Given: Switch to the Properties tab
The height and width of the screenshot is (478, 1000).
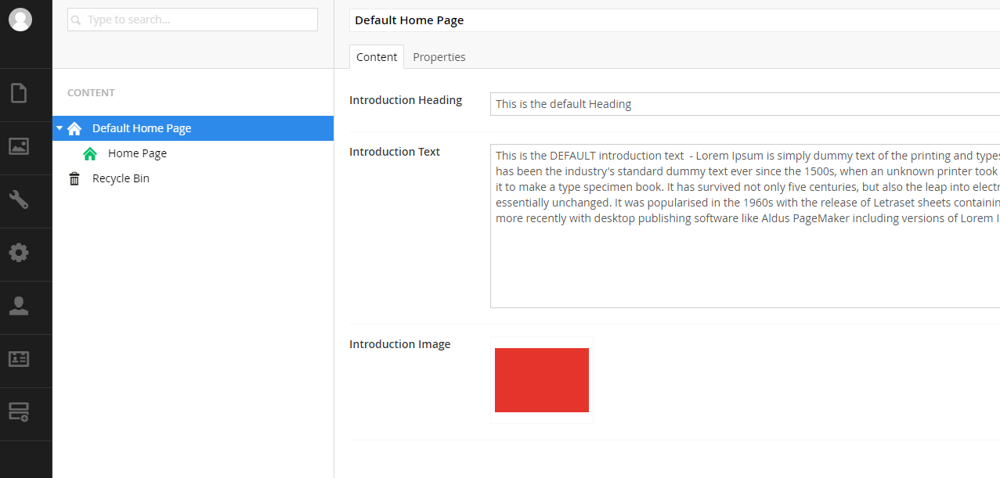Looking at the screenshot, I should coord(439,57).
